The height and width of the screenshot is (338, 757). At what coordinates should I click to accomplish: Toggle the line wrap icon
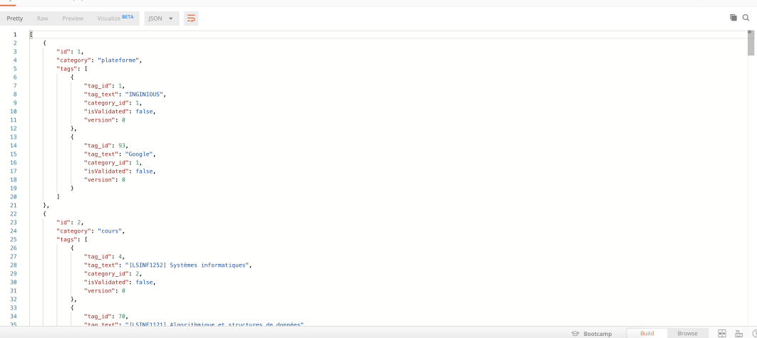[191, 19]
